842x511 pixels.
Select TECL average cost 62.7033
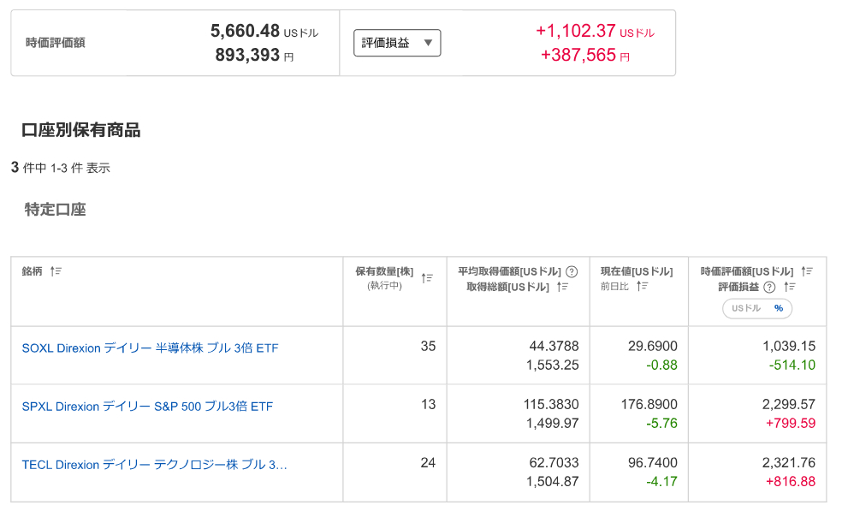554,463
